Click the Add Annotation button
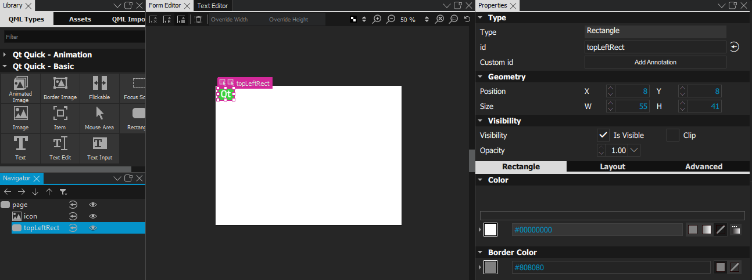Viewport: 752px width, 280px height. point(655,62)
